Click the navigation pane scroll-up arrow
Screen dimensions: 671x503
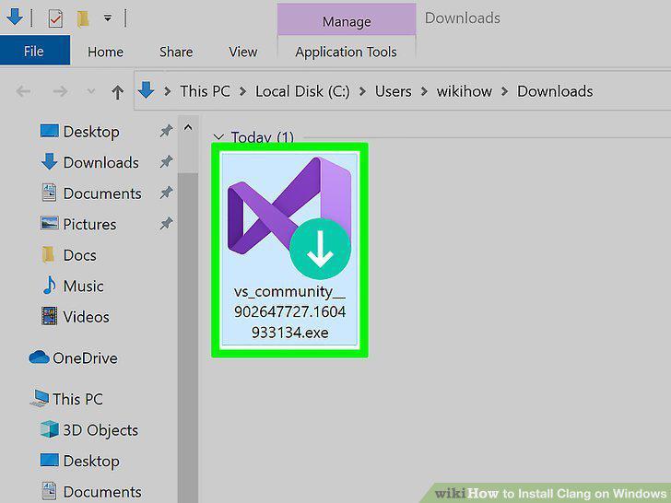188,127
